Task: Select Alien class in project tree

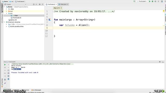Action: [16, 16]
